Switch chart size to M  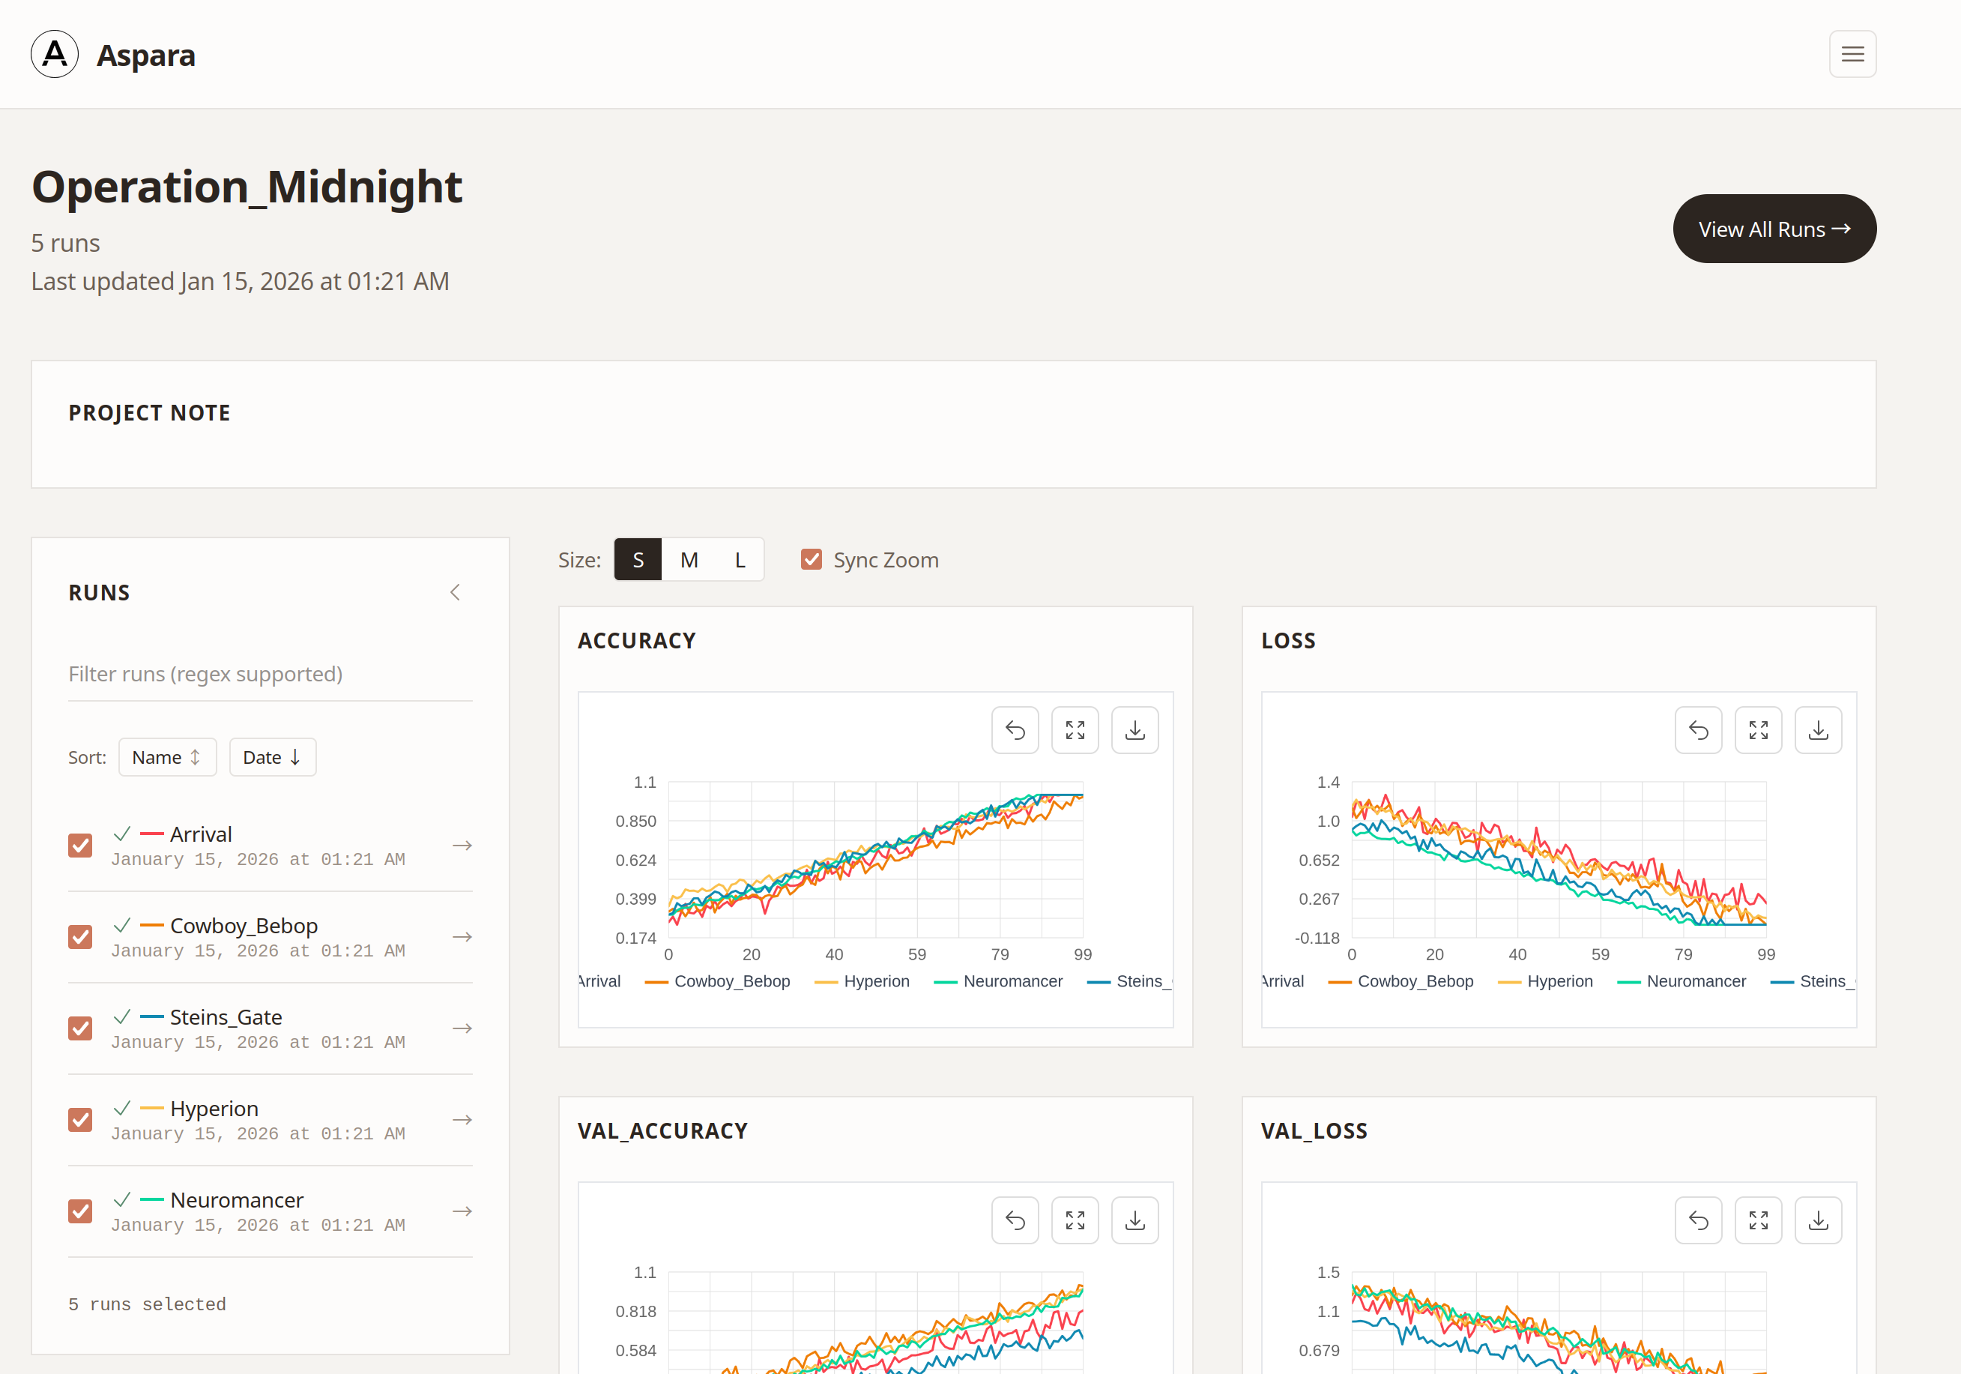[689, 559]
